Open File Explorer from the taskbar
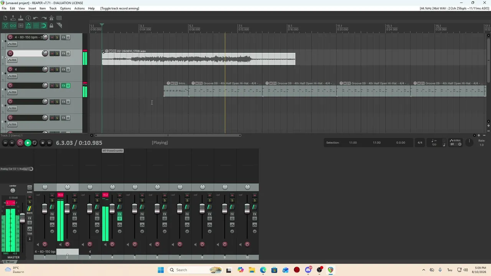Image resolution: width=491 pixels, height=276 pixels. click(x=252, y=270)
